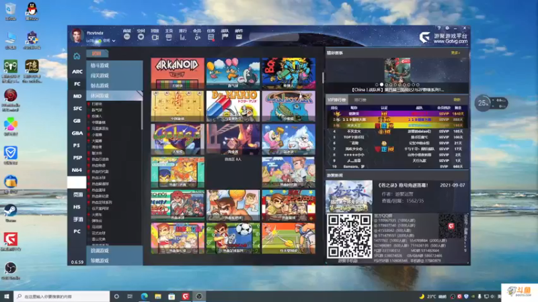Open the 邮件 mail envelope icon
Image resolution: width=538 pixels, height=302 pixels.
click(239, 37)
